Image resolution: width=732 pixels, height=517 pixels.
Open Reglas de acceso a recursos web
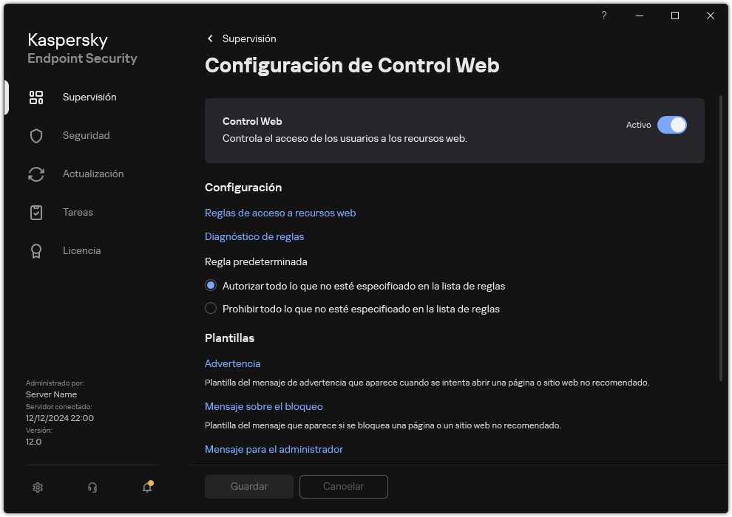point(279,213)
